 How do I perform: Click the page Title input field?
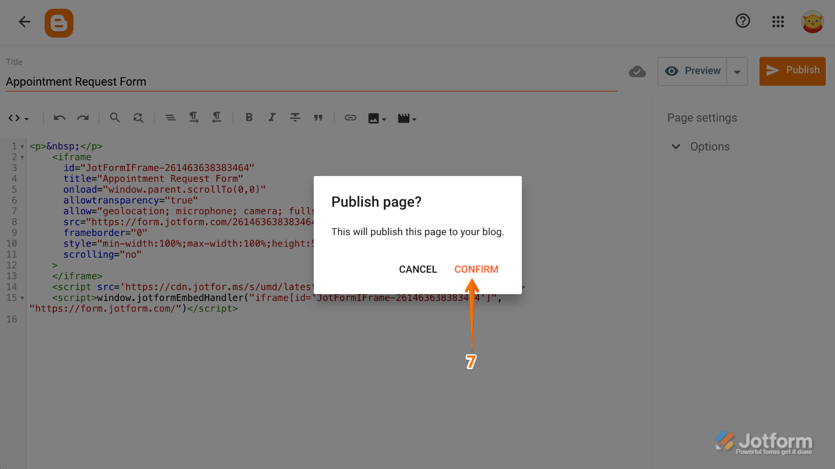tap(311, 82)
